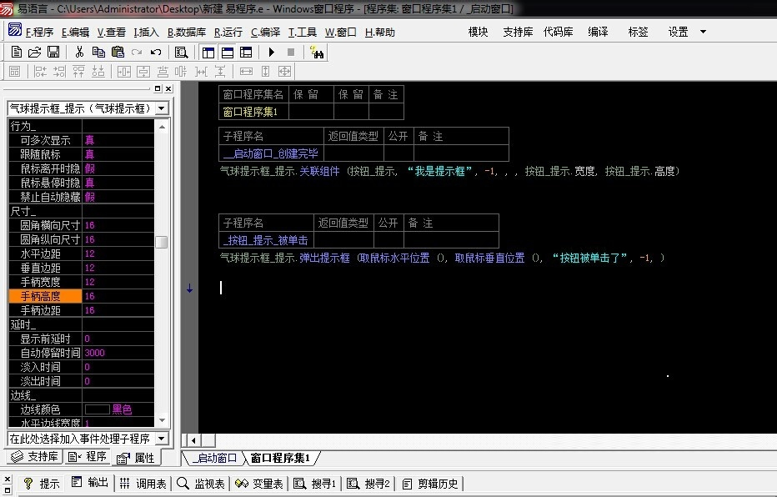This screenshot has width=777, height=497.
Task: Switch to the 支持库 panel tab
Action: click(35, 456)
